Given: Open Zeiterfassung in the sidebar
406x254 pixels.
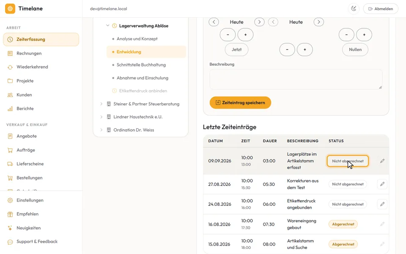Looking at the screenshot, I should coord(41,39).
